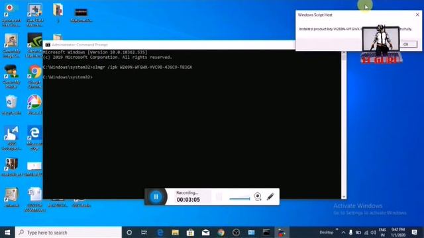Open the clock showing 9:42 PM
This screenshot has width=424, height=238.
tap(398, 232)
